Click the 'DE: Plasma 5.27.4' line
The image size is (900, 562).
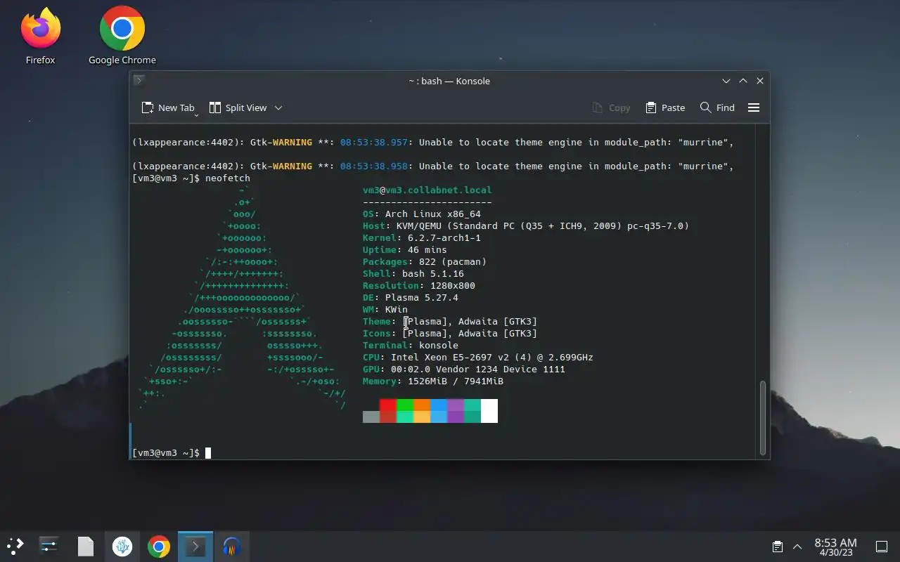point(411,298)
